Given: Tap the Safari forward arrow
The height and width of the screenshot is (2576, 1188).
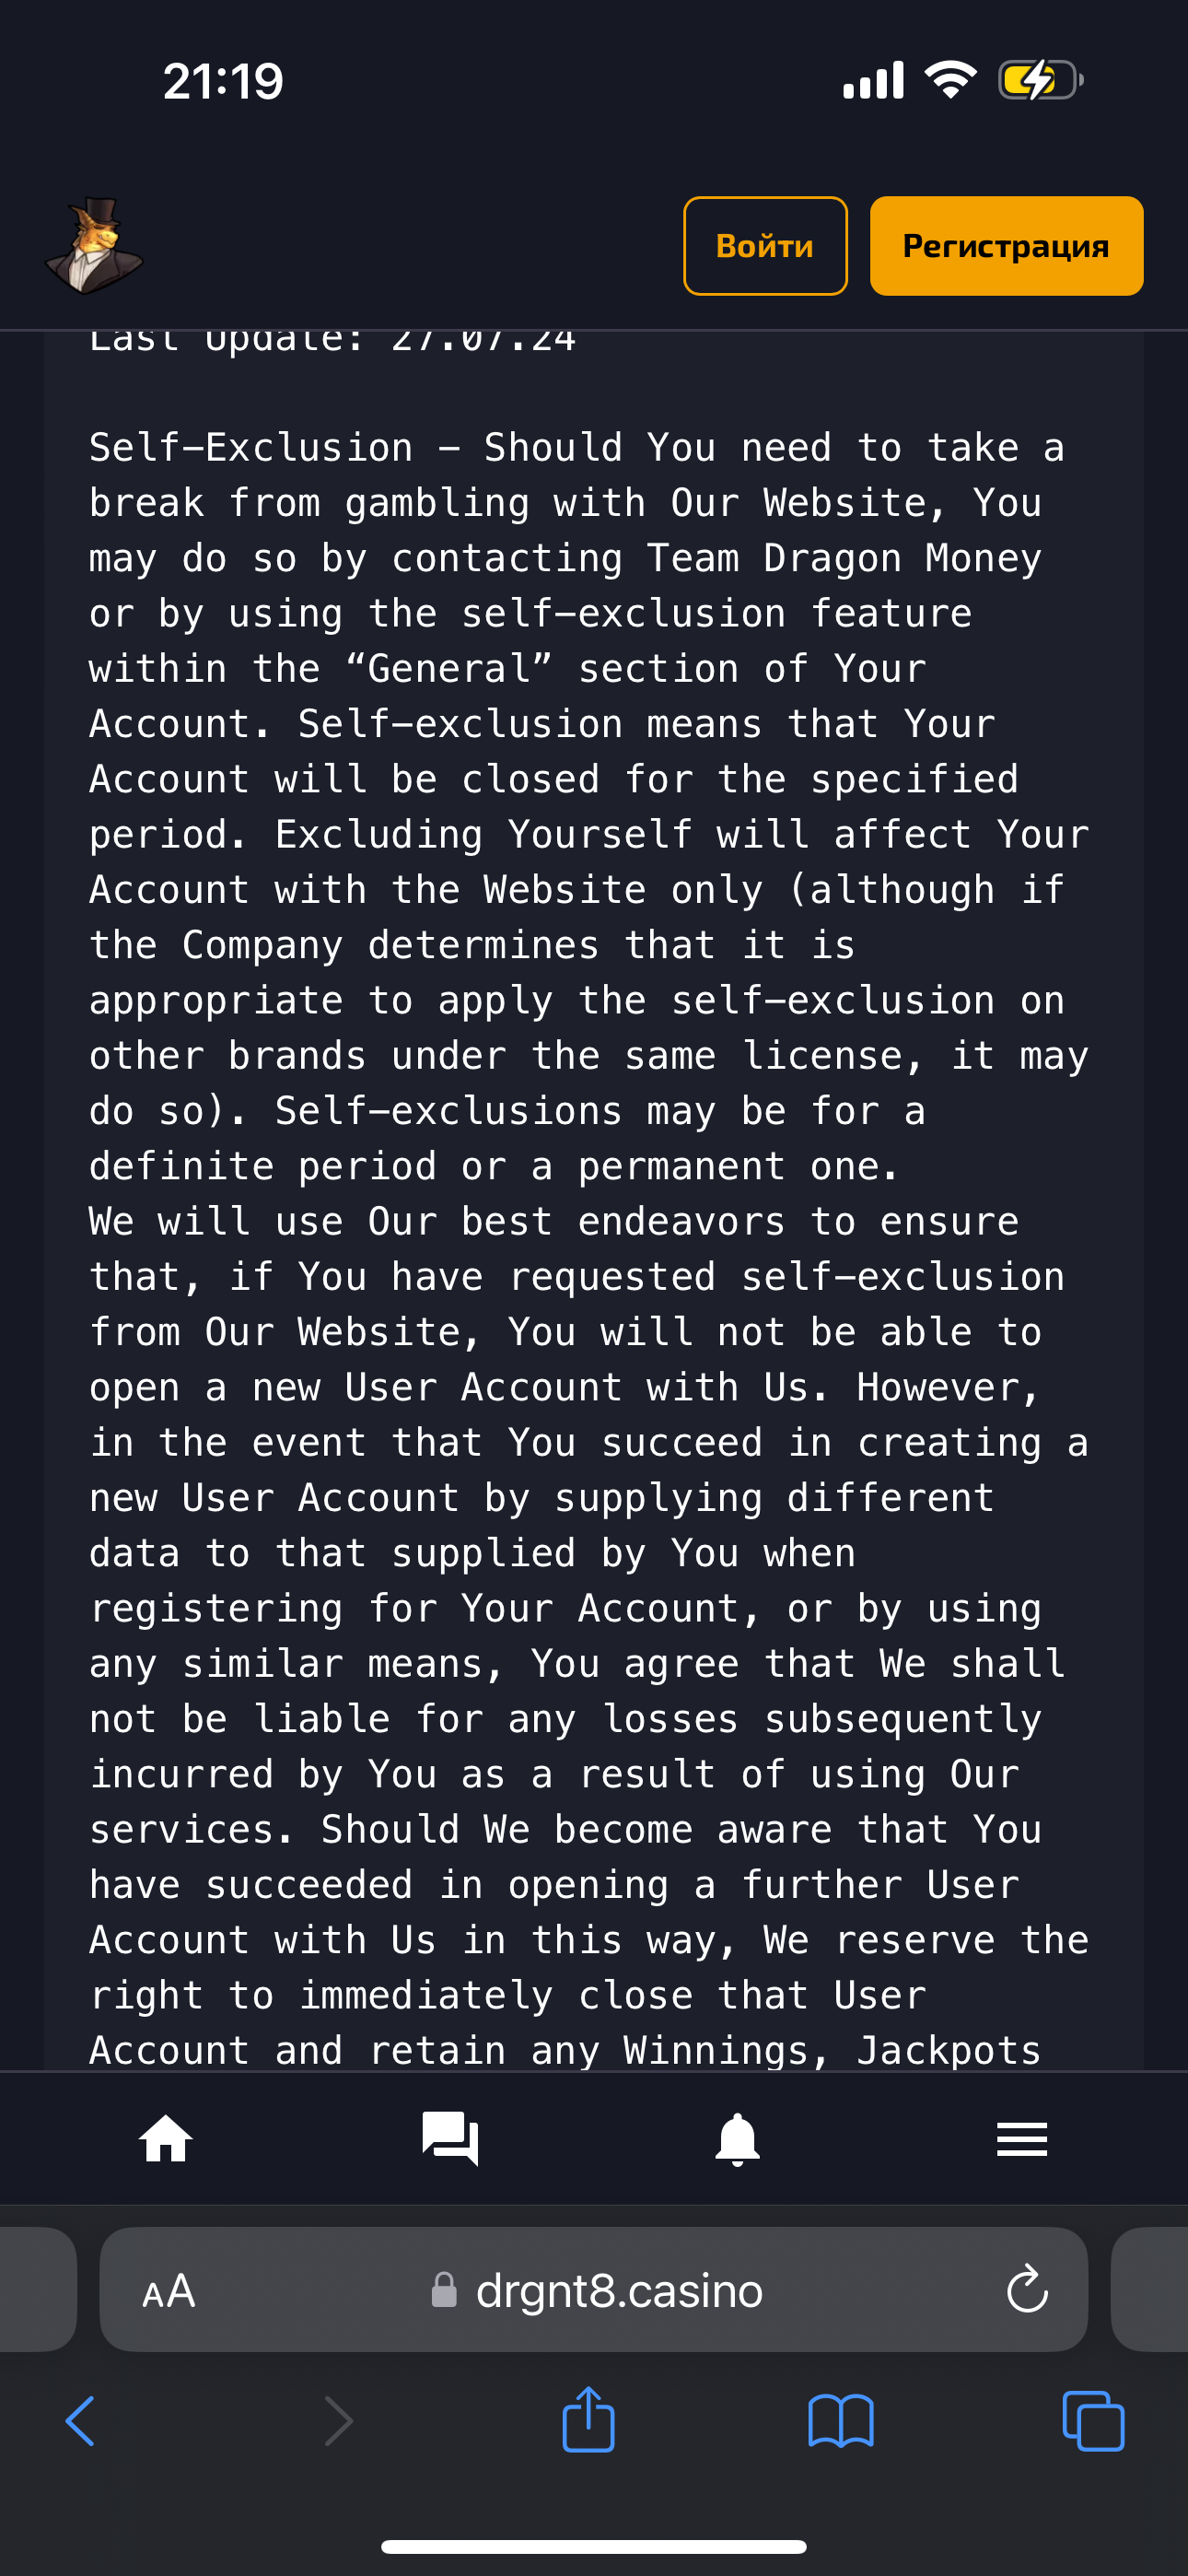Looking at the screenshot, I should pyautogui.click(x=338, y=2421).
